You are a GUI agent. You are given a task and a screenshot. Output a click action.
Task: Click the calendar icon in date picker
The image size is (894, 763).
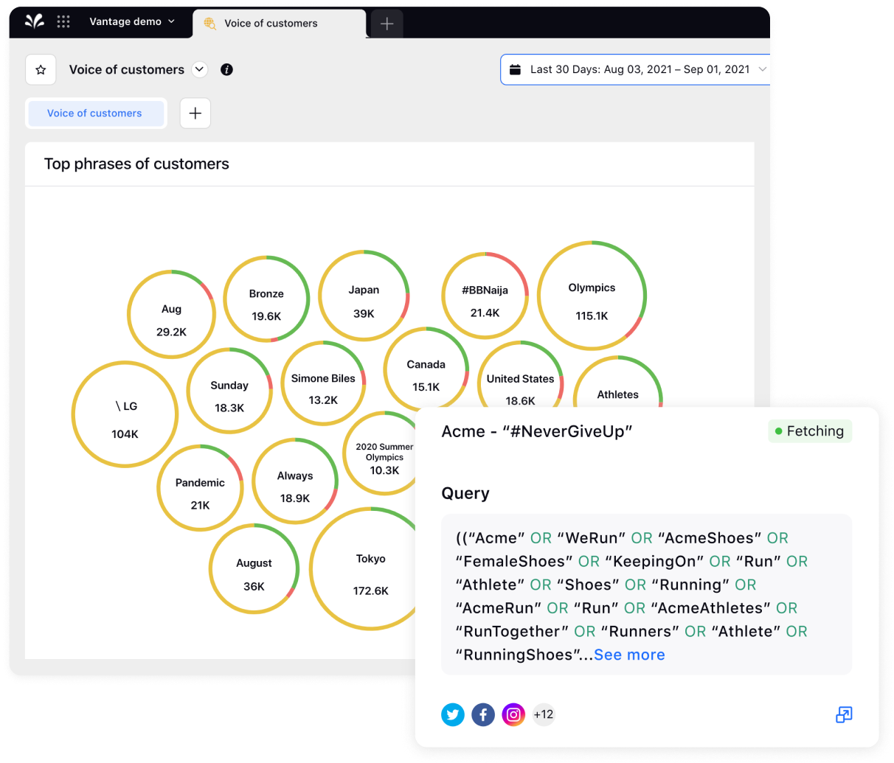(x=516, y=69)
